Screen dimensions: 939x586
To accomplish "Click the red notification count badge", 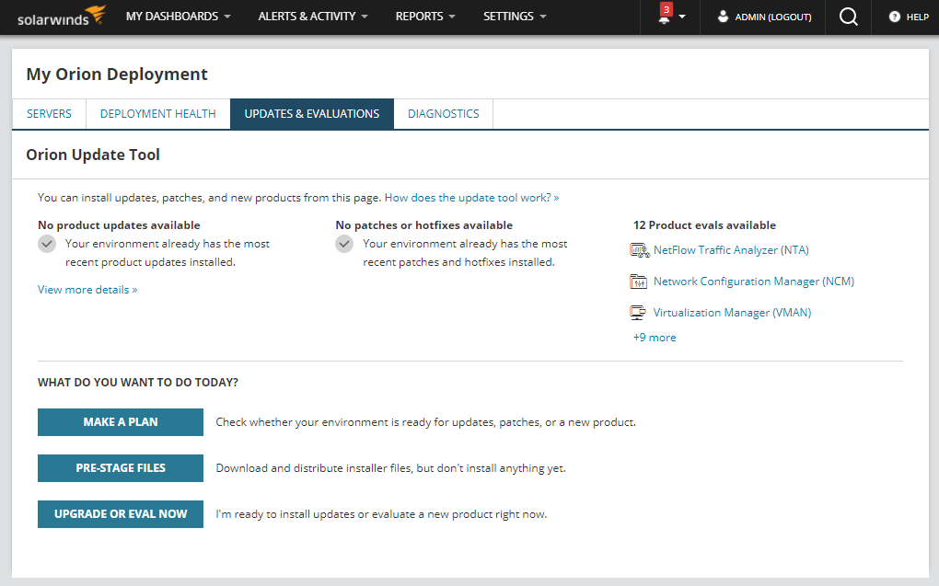I will [666, 9].
